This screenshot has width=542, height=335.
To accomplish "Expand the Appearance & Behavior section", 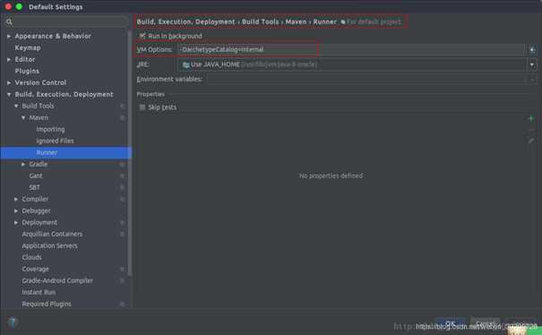I will (9, 37).
